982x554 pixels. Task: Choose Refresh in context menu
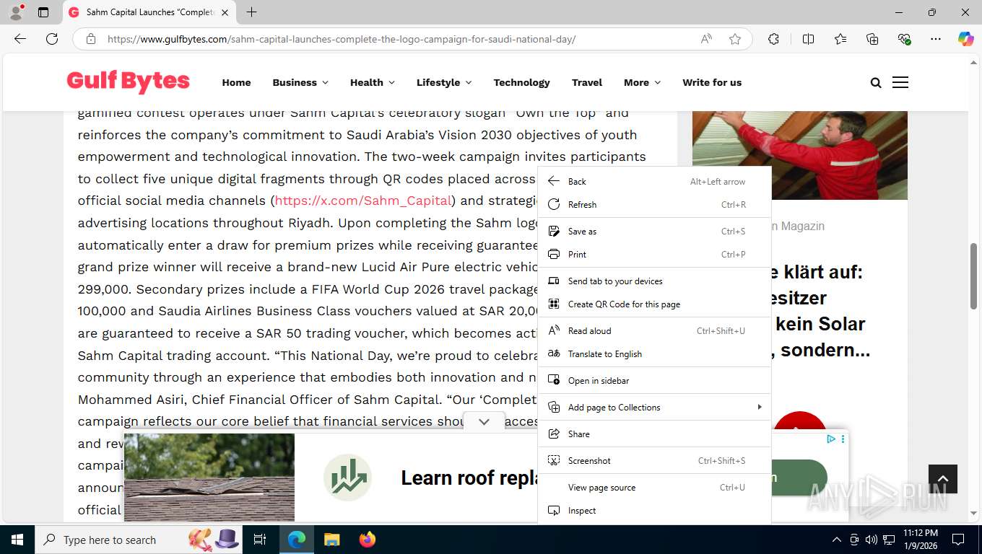(655, 204)
